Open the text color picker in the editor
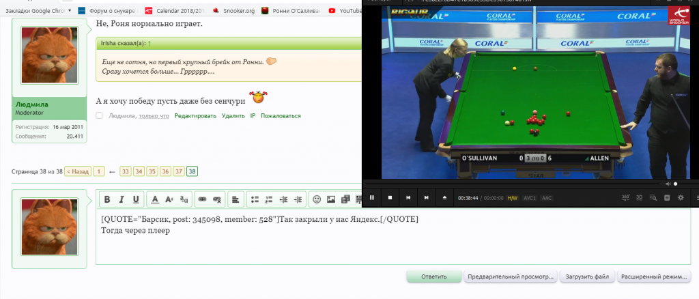 155,199
